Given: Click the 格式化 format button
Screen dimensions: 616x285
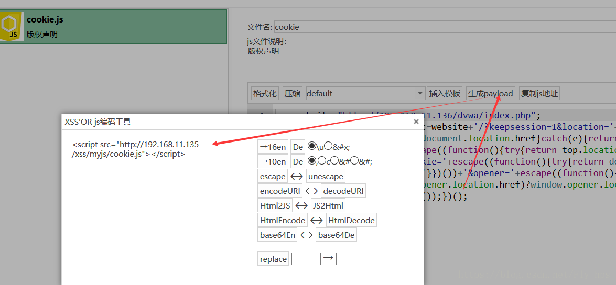Looking at the screenshot, I should coord(265,93).
